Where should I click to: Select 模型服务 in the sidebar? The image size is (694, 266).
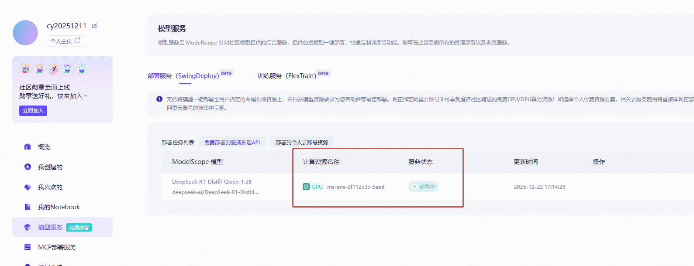click(x=62, y=227)
